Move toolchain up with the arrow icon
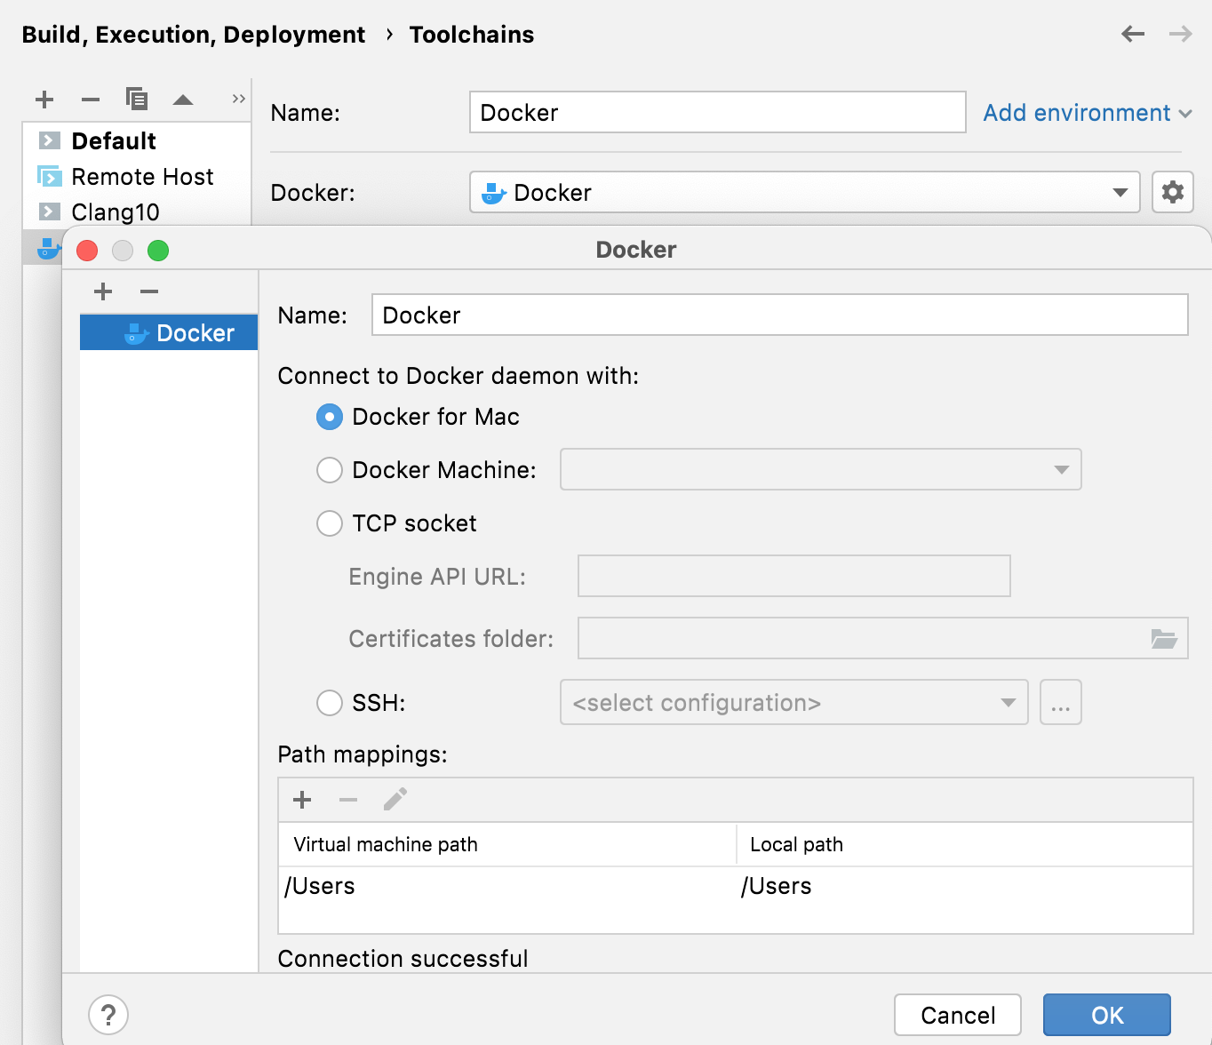The image size is (1212, 1045). pos(183,99)
